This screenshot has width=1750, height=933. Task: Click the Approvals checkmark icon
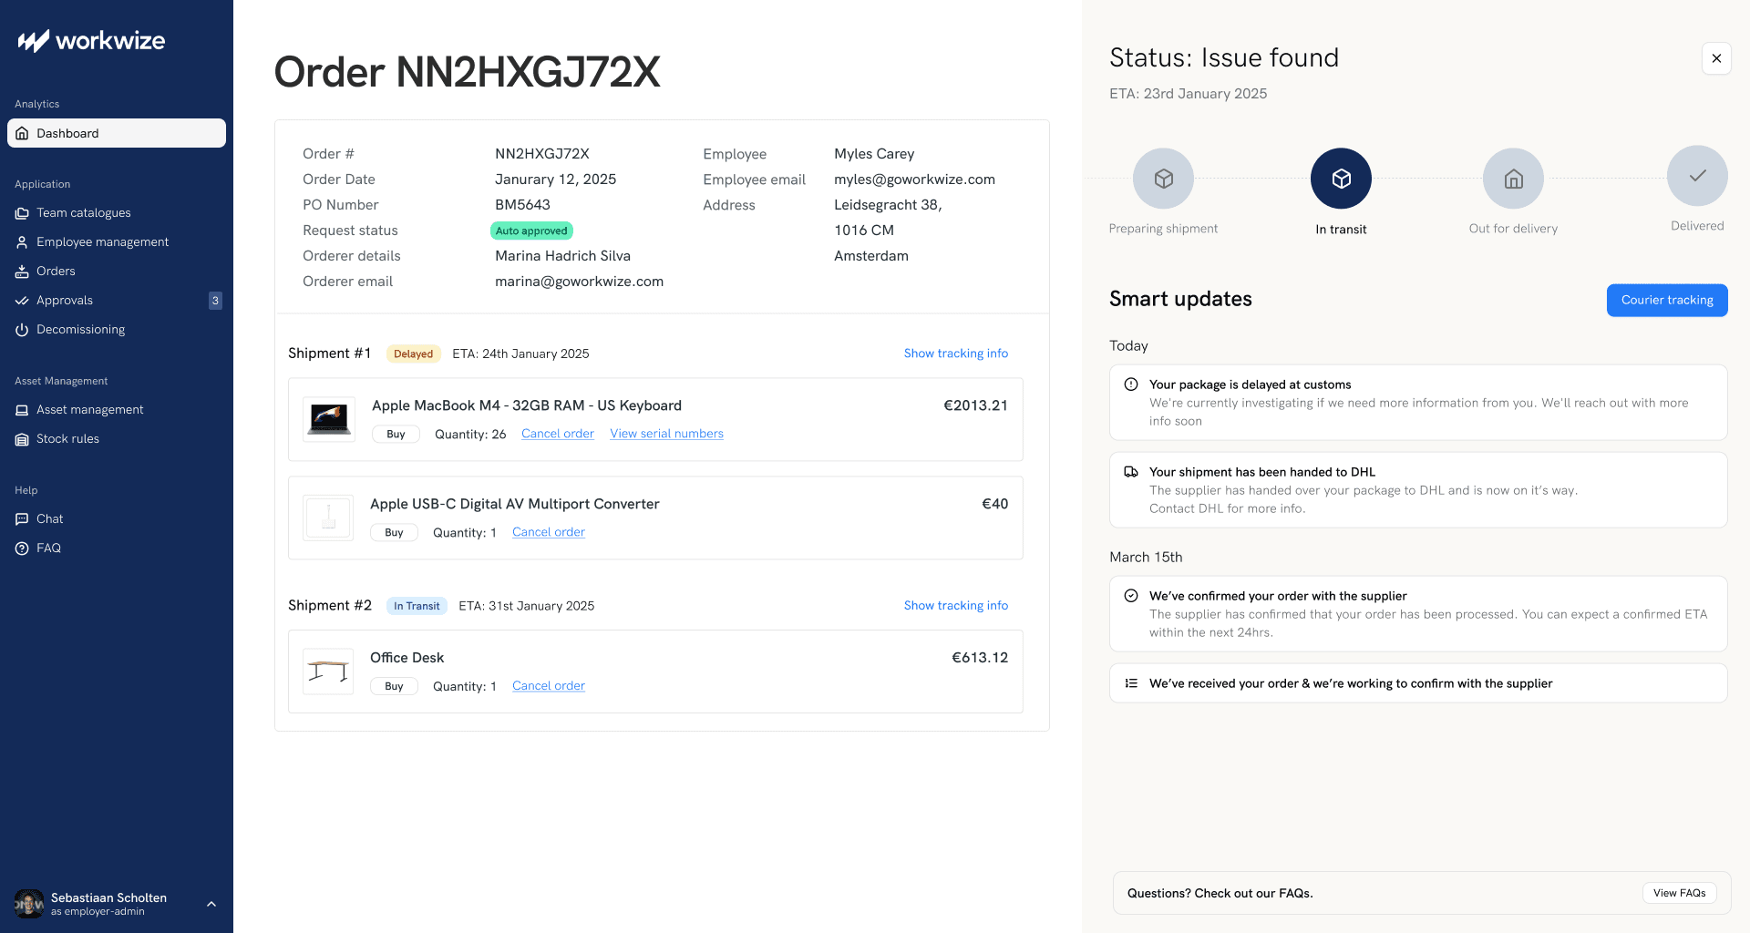[x=22, y=301]
